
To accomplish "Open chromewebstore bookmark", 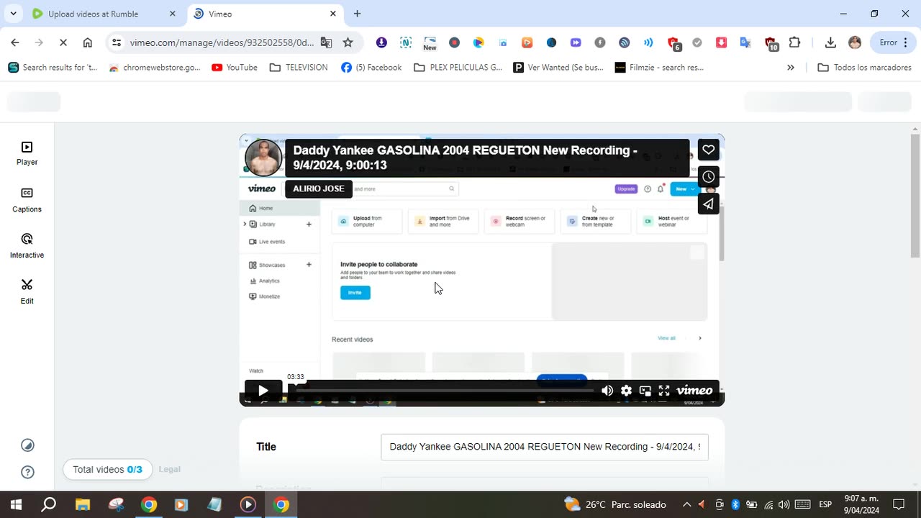I will (155, 68).
